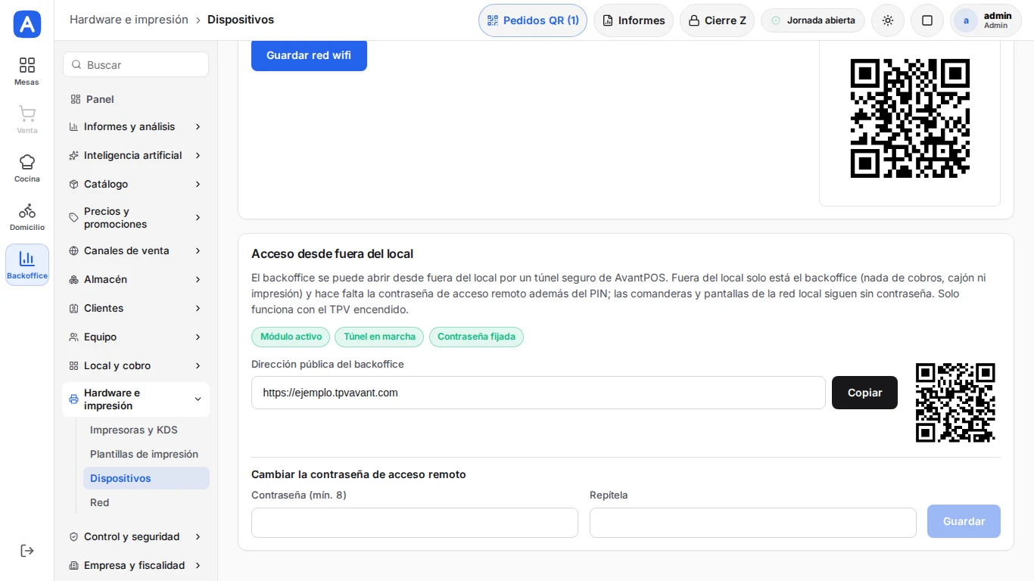Open Pedidos QR (1) button
Screen dimensions: 1034x581
(533, 20)
